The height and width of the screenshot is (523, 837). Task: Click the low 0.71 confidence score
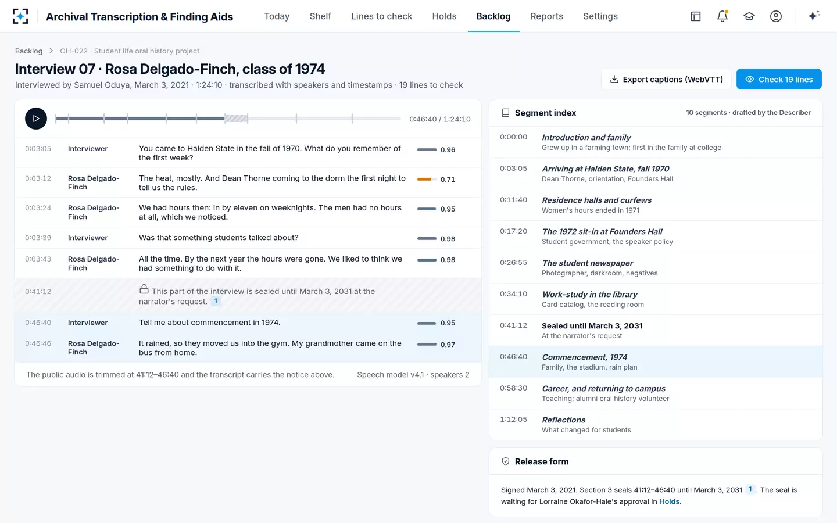[x=448, y=180]
